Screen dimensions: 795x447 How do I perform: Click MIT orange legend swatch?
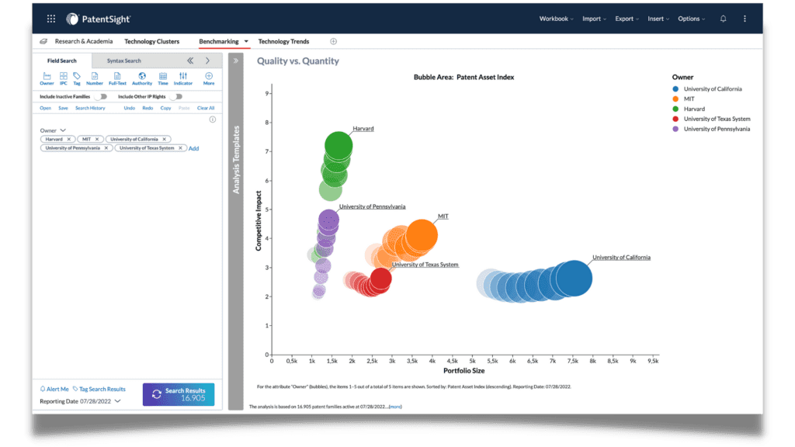point(675,99)
